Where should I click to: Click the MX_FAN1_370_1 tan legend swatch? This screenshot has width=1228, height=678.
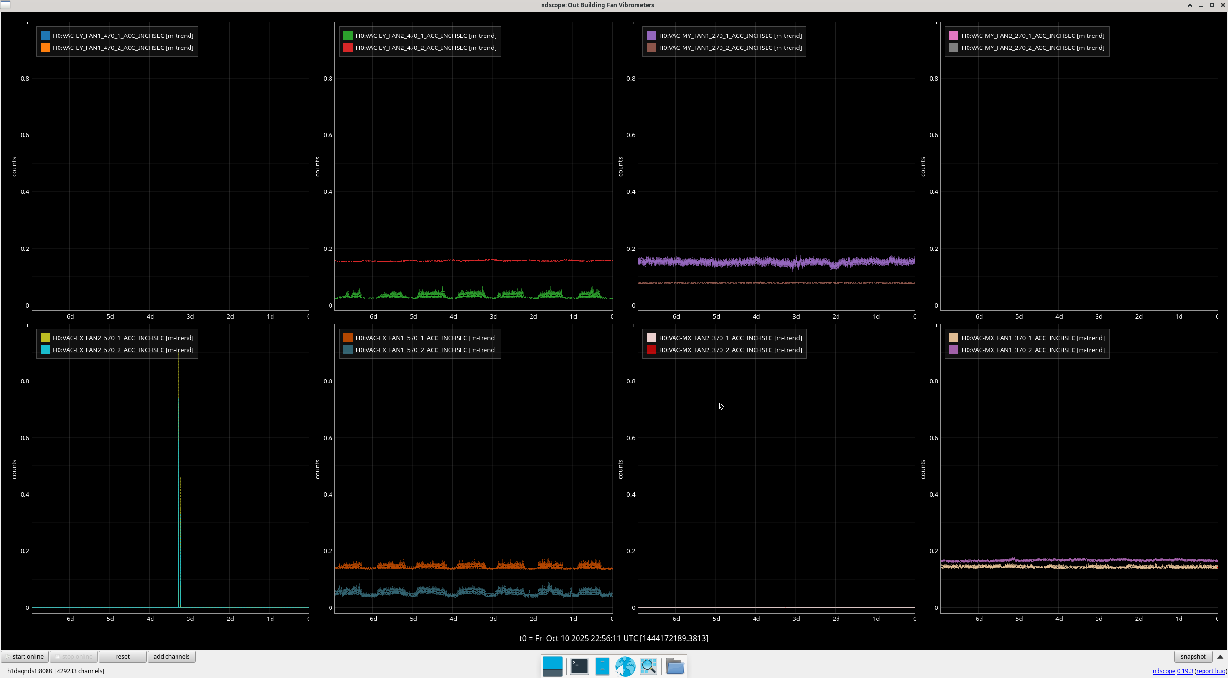[x=954, y=338]
